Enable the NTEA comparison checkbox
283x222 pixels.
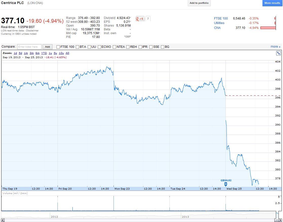(114, 47)
